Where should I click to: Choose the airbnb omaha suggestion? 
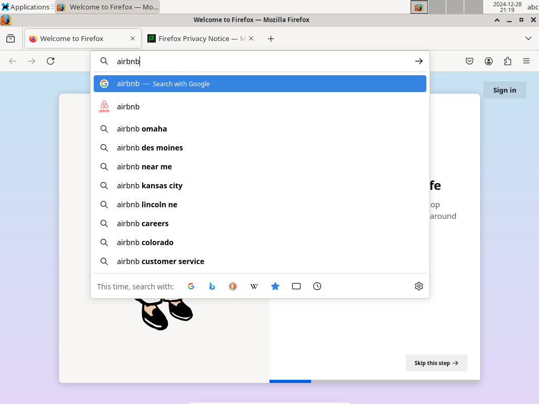260,129
